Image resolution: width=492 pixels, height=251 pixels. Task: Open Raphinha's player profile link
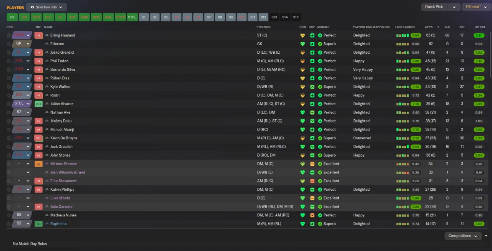58,224
